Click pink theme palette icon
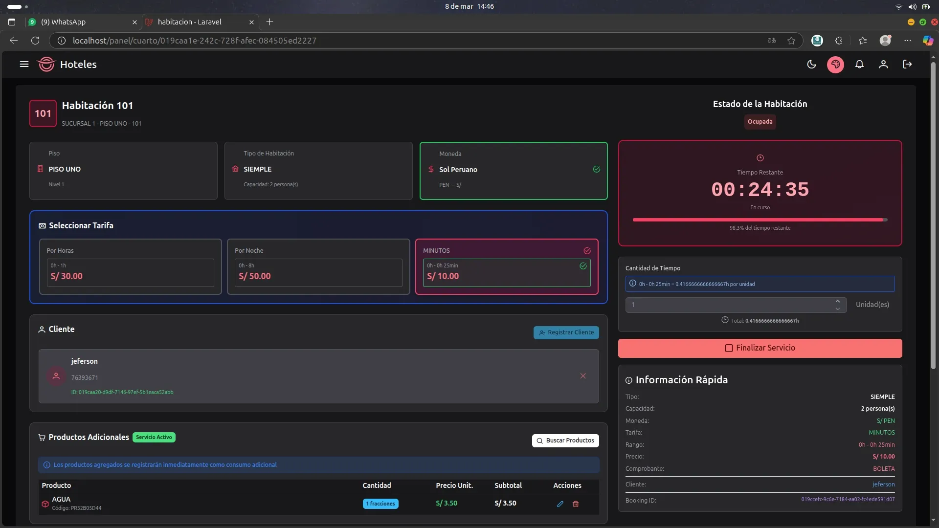This screenshot has height=528, width=939. (x=835, y=64)
